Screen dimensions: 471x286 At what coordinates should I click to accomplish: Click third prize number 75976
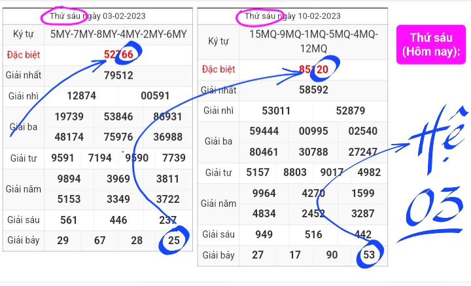(x=118, y=137)
